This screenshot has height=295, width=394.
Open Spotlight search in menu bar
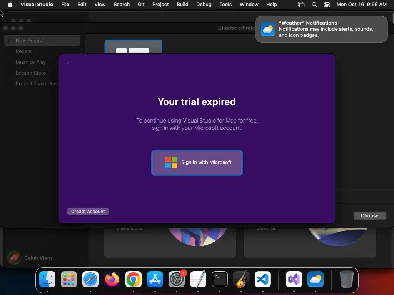(314, 5)
